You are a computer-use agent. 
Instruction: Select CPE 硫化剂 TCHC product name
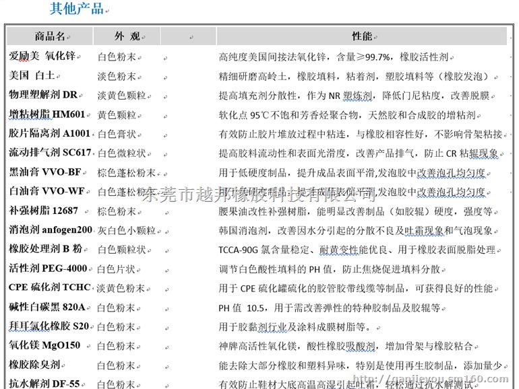(x=50, y=288)
